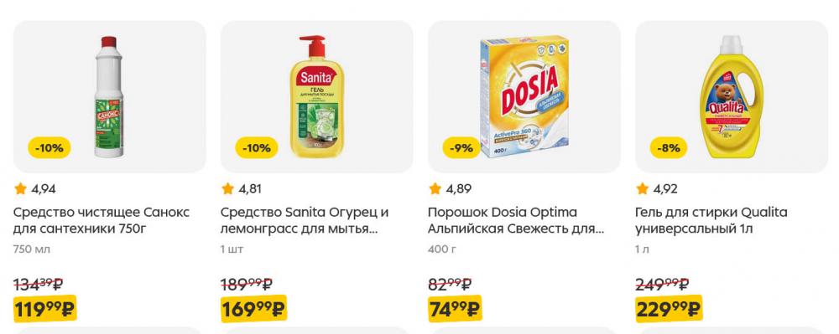This screenshot has width=839, height=334.
Task: Open the Sanita dish gel product image
Action: tap(317, 96)
